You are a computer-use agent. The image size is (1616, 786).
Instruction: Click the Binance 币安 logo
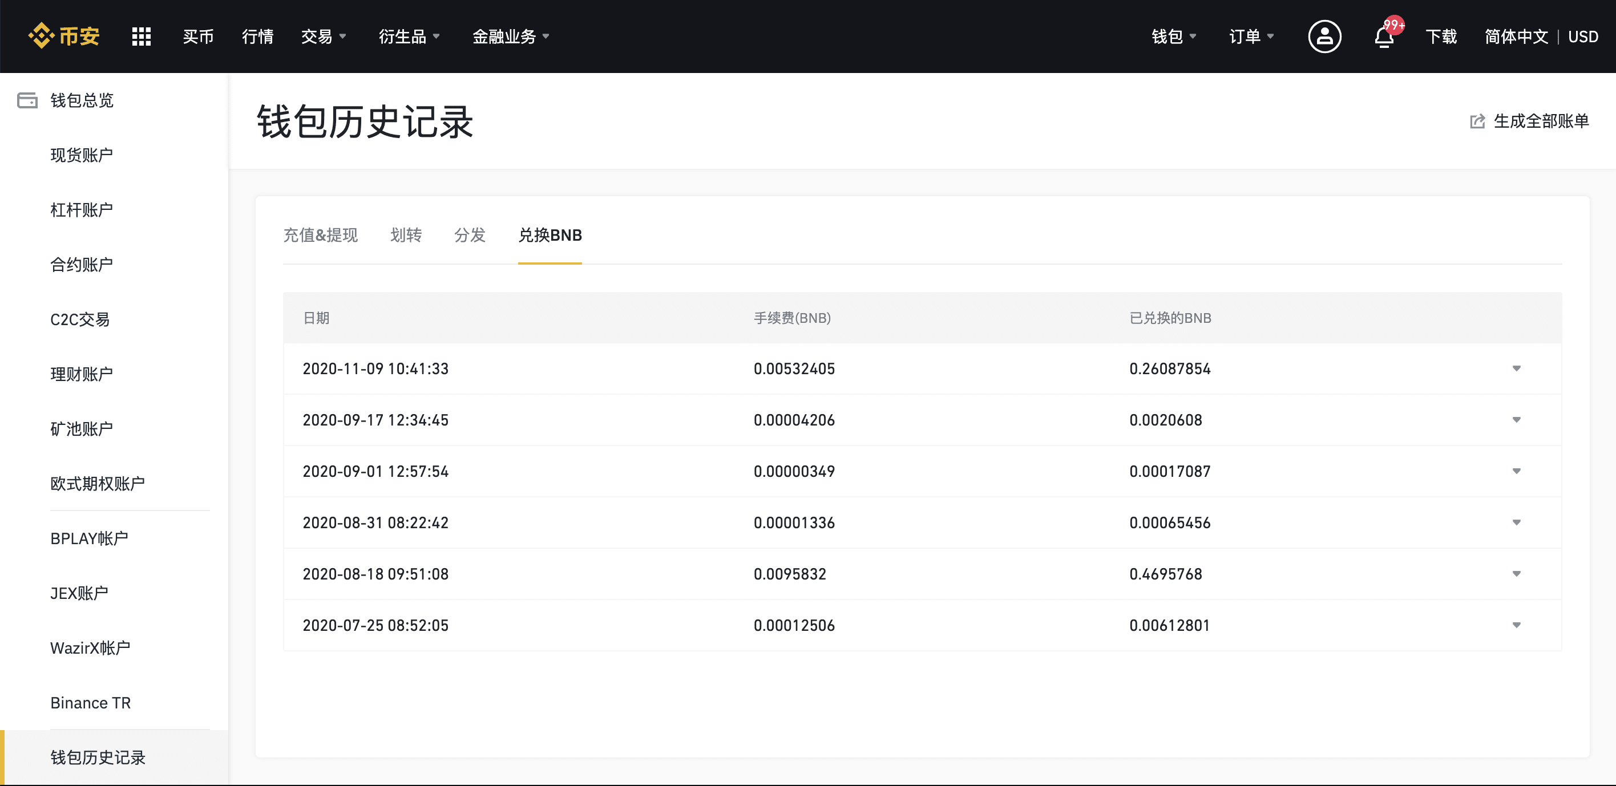pyautogui.click(x=64, y=36)
